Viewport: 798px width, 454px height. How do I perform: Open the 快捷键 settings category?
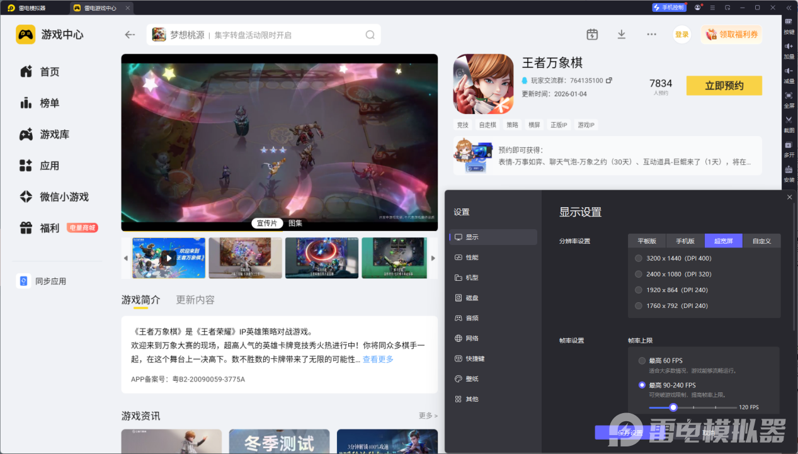click(x=493, y=358)
